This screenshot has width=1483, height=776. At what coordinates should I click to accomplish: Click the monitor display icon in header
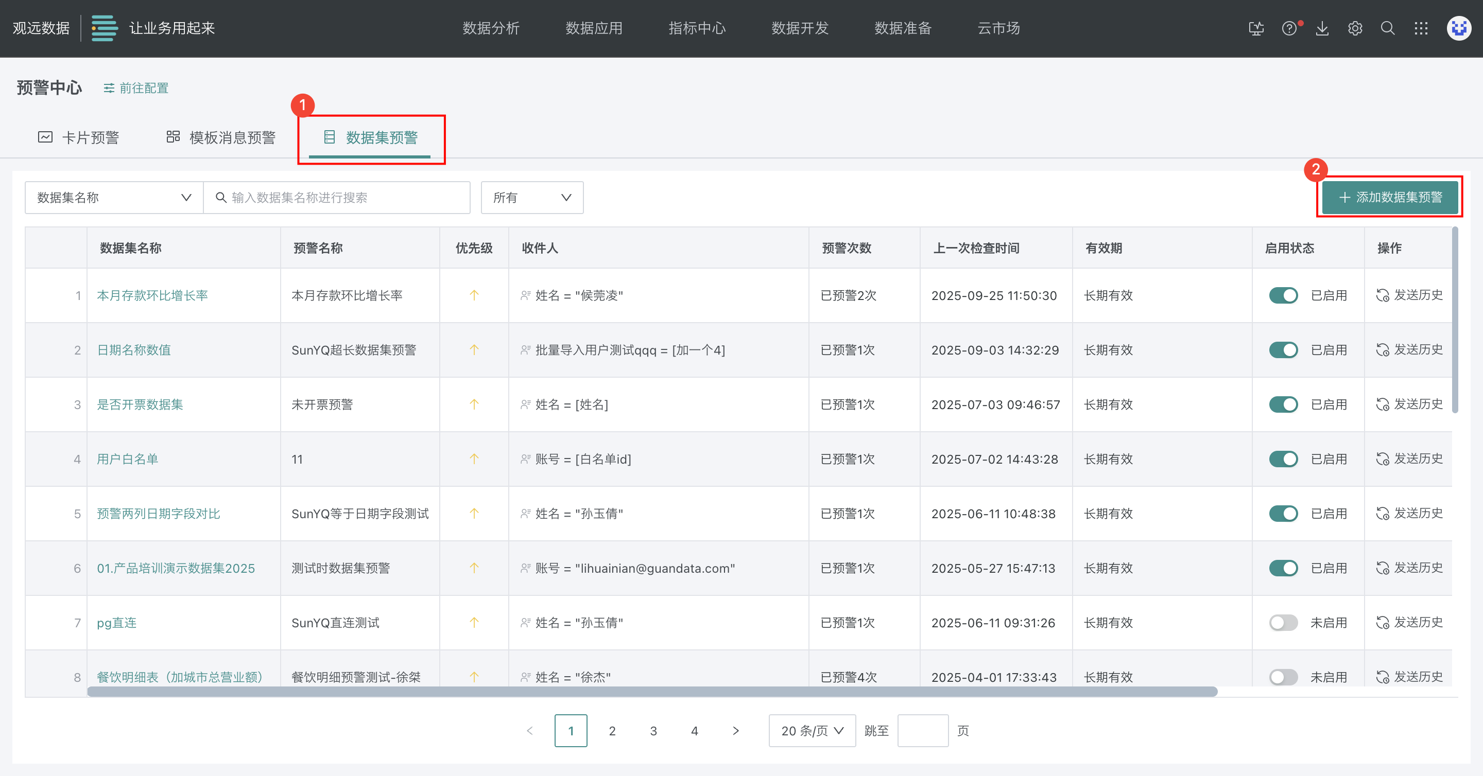pyautogui.click(x=1256, y=28)
